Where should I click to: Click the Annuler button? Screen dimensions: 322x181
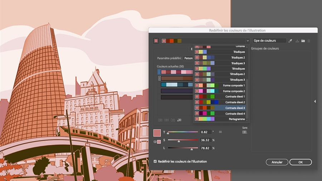click(x=277, y=162)
